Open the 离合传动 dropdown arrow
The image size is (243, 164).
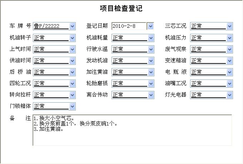point(151,95)
